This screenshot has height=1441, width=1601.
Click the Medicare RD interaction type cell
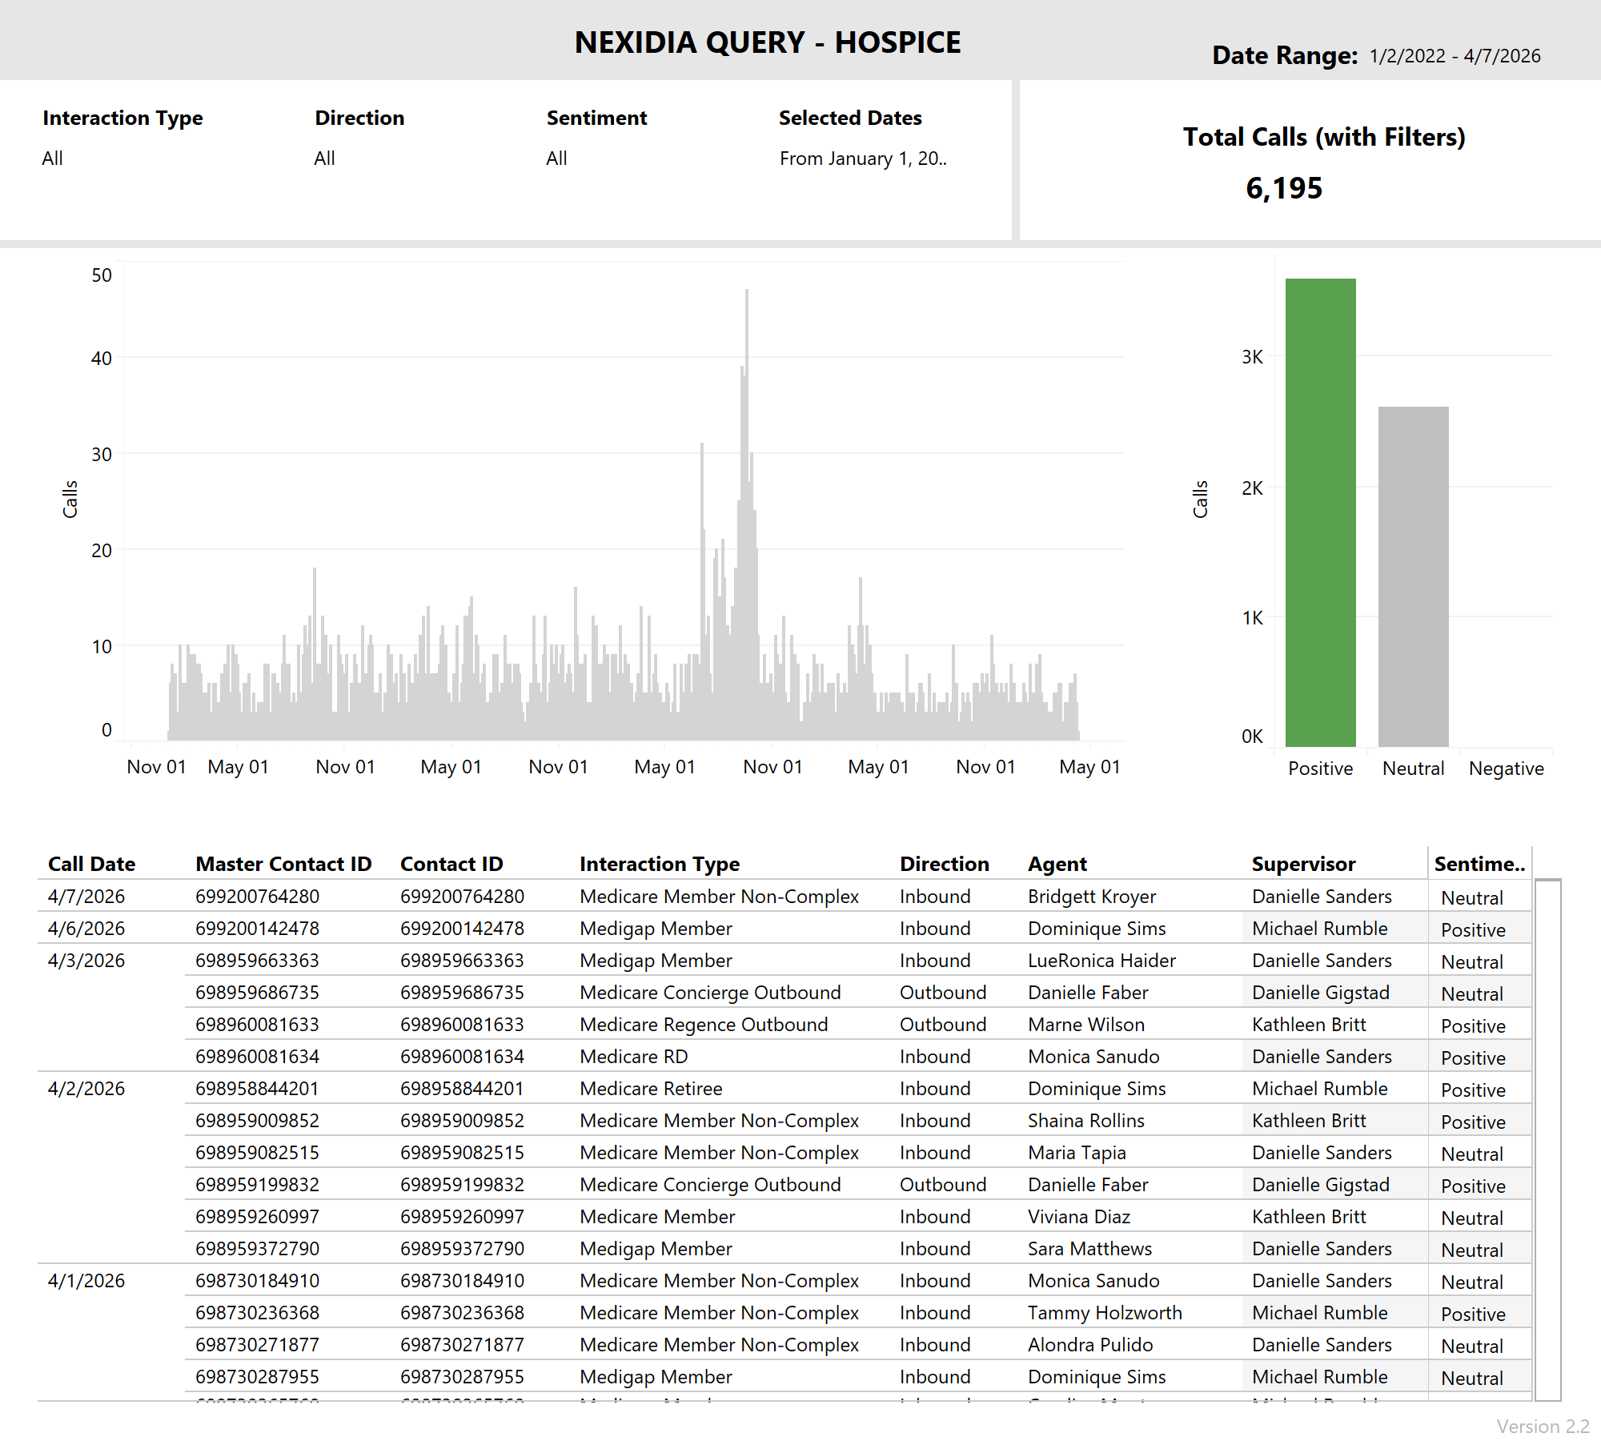(x=634, y=1057)
